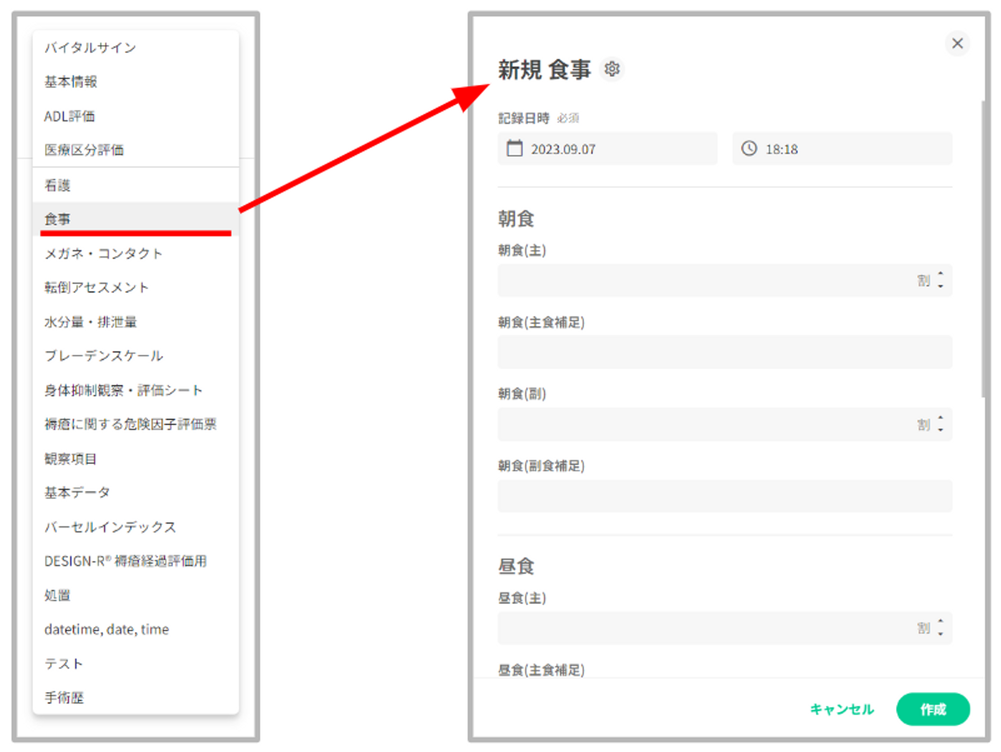Choose バイタルサイン menu entry
The height and width of the screenshot is (752, 1001).
pos(90,48)
